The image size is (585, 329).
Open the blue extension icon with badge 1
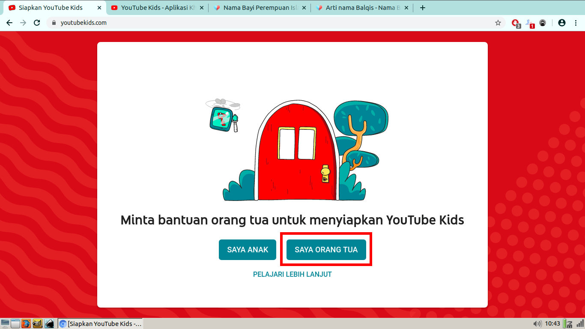tap(530, 23)
